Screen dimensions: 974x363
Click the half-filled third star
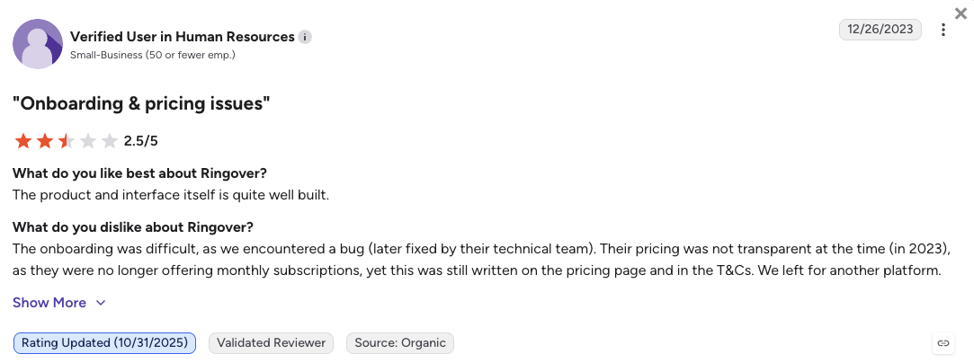tap(67, 141)
